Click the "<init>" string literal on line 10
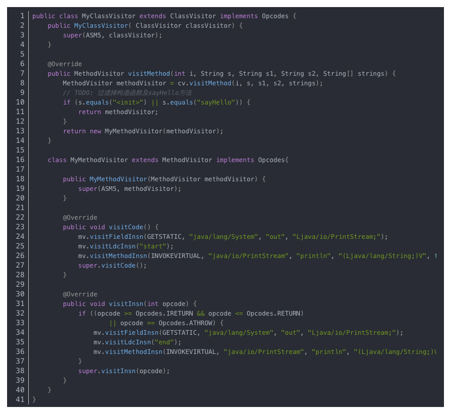Image resolution: width=450 pixels, height=411 pixels. click(128, 102)
